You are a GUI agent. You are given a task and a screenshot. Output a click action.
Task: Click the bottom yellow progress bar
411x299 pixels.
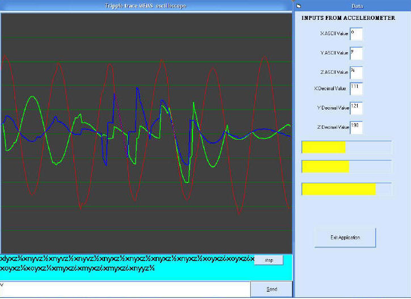coord(346,189)
